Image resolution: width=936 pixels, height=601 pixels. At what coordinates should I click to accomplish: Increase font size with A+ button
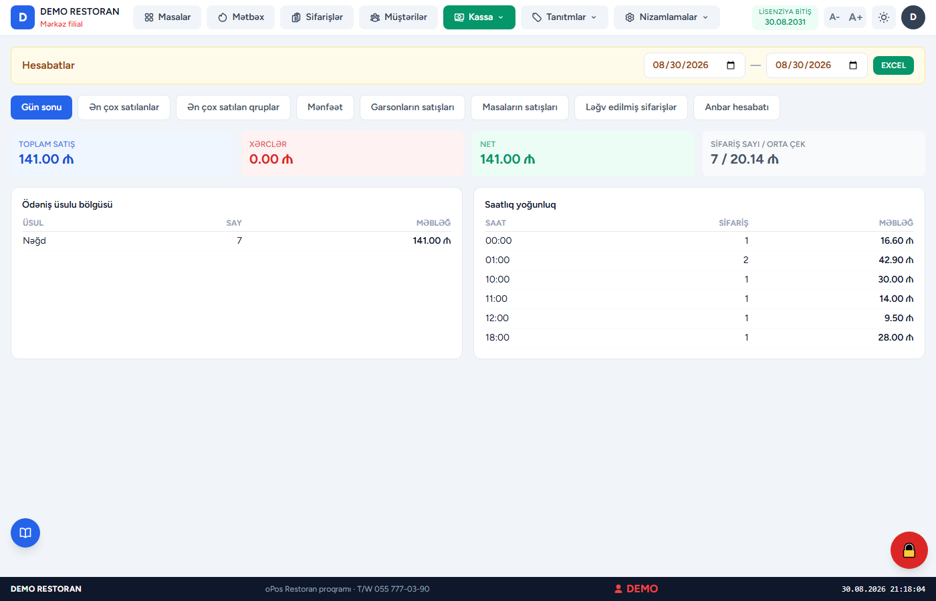(856, 17)
